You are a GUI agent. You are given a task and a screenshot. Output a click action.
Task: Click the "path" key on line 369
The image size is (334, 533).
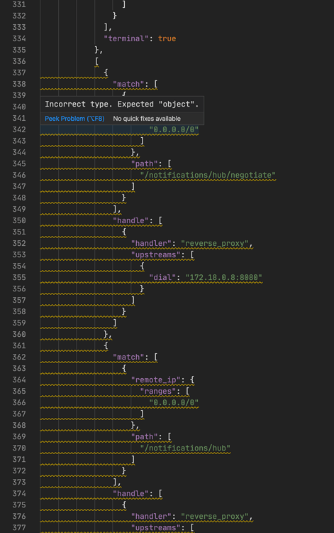pyautogui.click(x=145, y=437)
